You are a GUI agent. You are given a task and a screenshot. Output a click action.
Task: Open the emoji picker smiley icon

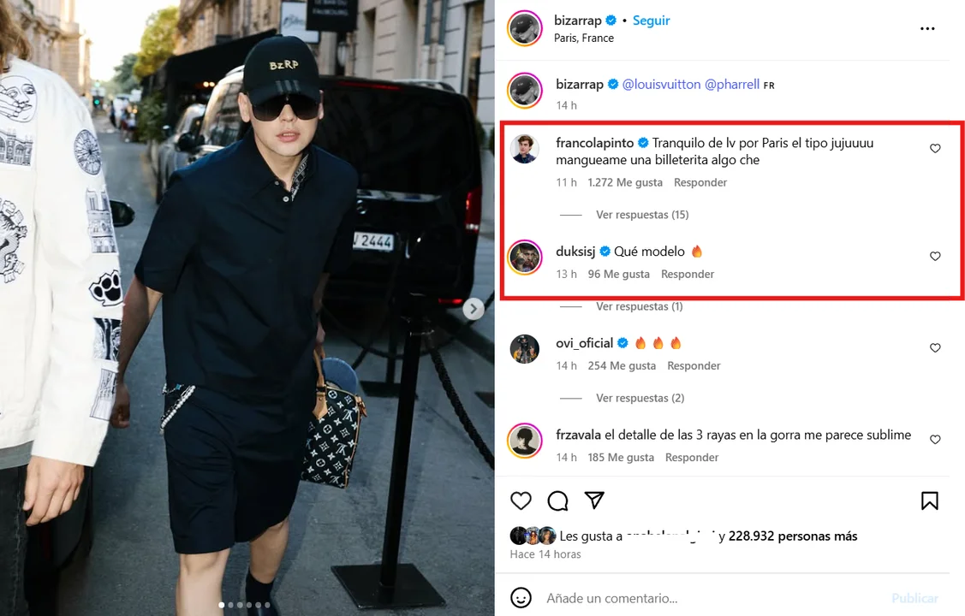pos(521,597)
